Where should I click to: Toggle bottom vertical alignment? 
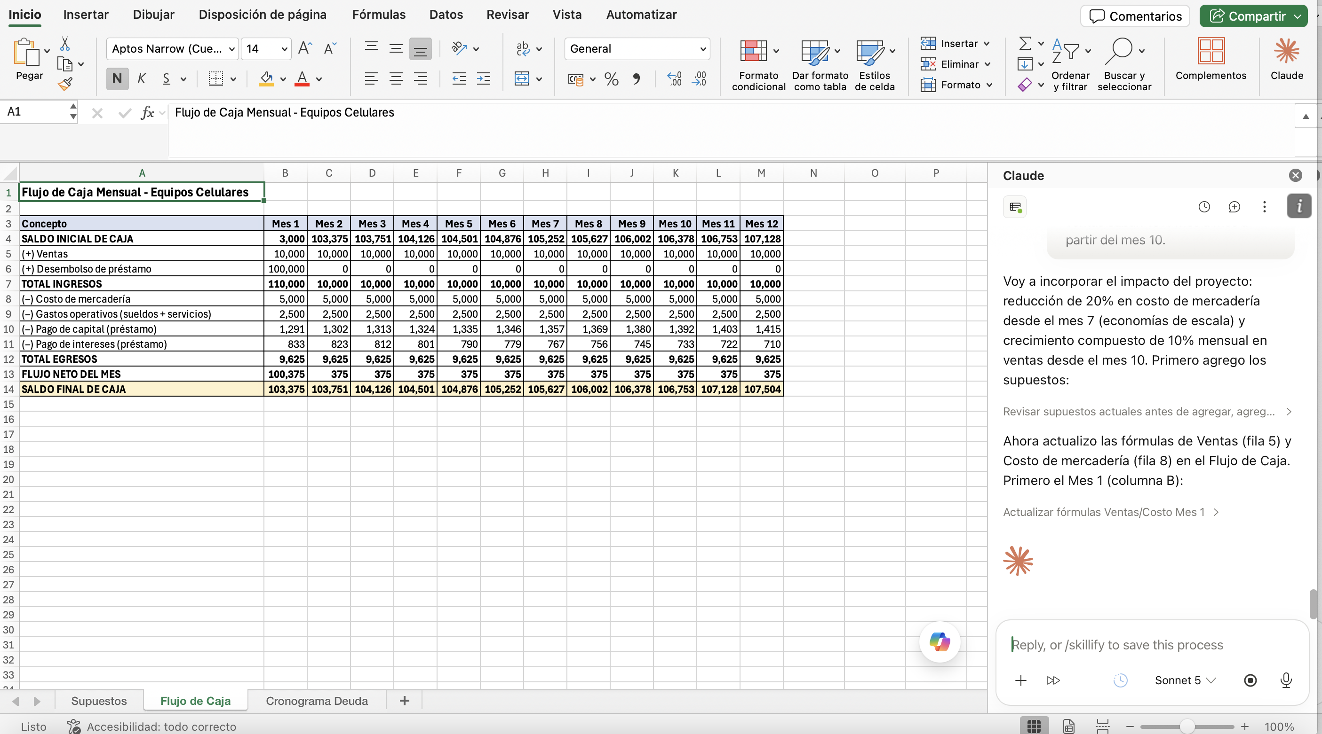tap(420, 49)
